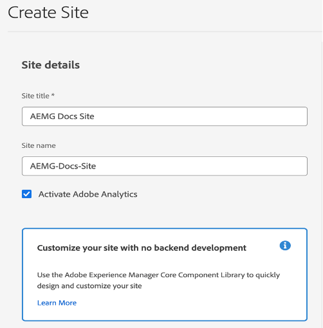Click the 'Create Site' page heading
The image size is (323, 328).
[48, 13]
